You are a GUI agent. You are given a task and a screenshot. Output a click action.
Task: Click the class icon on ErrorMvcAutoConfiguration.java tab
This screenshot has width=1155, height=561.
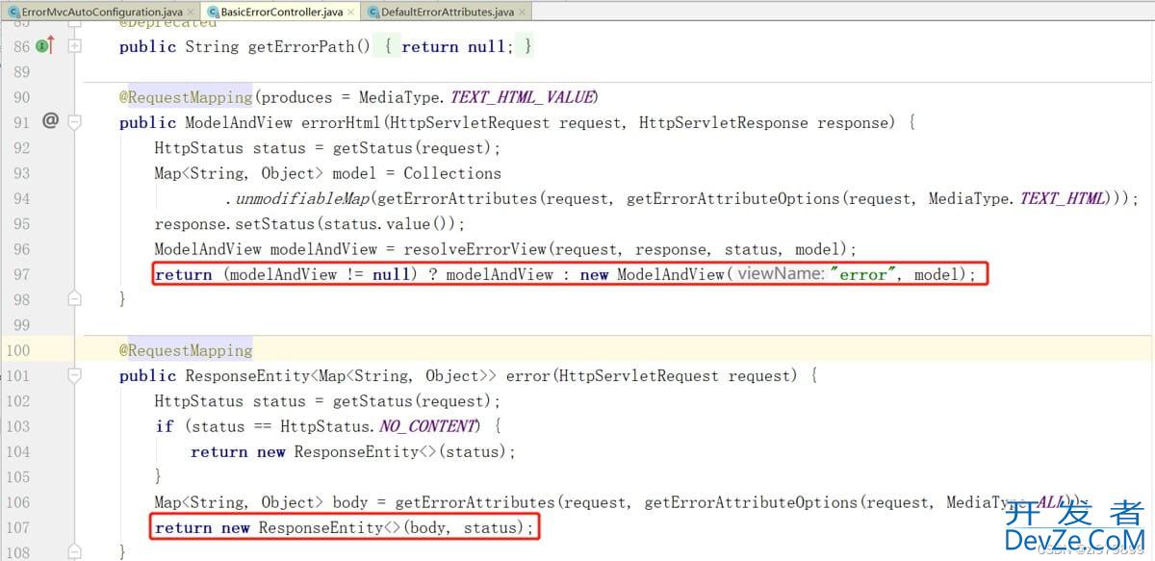coord(13,11)
